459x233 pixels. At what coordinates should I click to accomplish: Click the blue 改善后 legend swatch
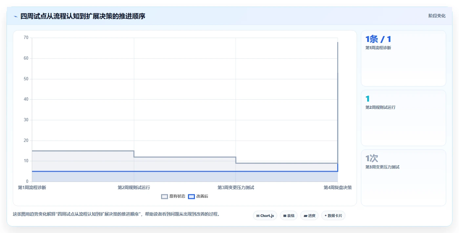point(191,197)
